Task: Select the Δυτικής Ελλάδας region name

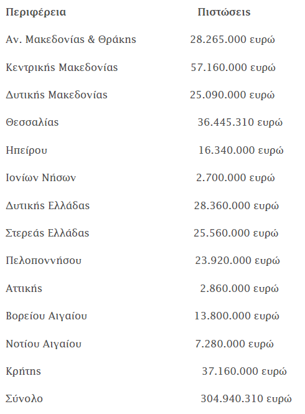Action: 48,205
